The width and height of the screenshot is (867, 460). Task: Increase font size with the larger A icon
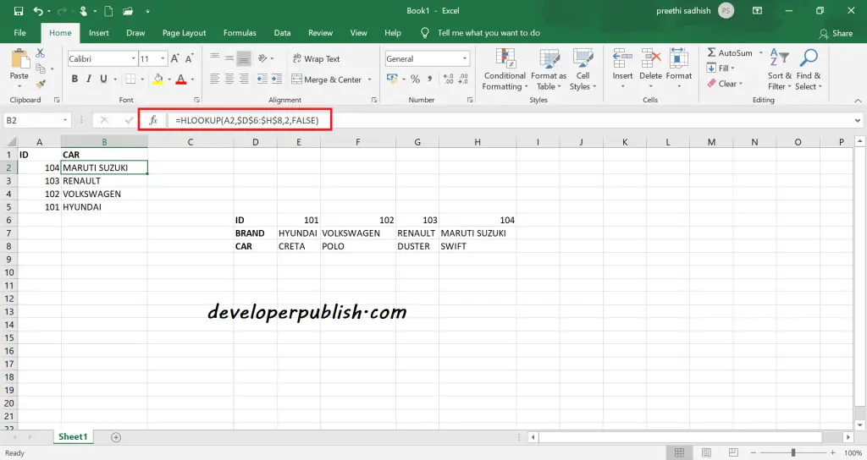pyautogui.click(x=174, y=58)
